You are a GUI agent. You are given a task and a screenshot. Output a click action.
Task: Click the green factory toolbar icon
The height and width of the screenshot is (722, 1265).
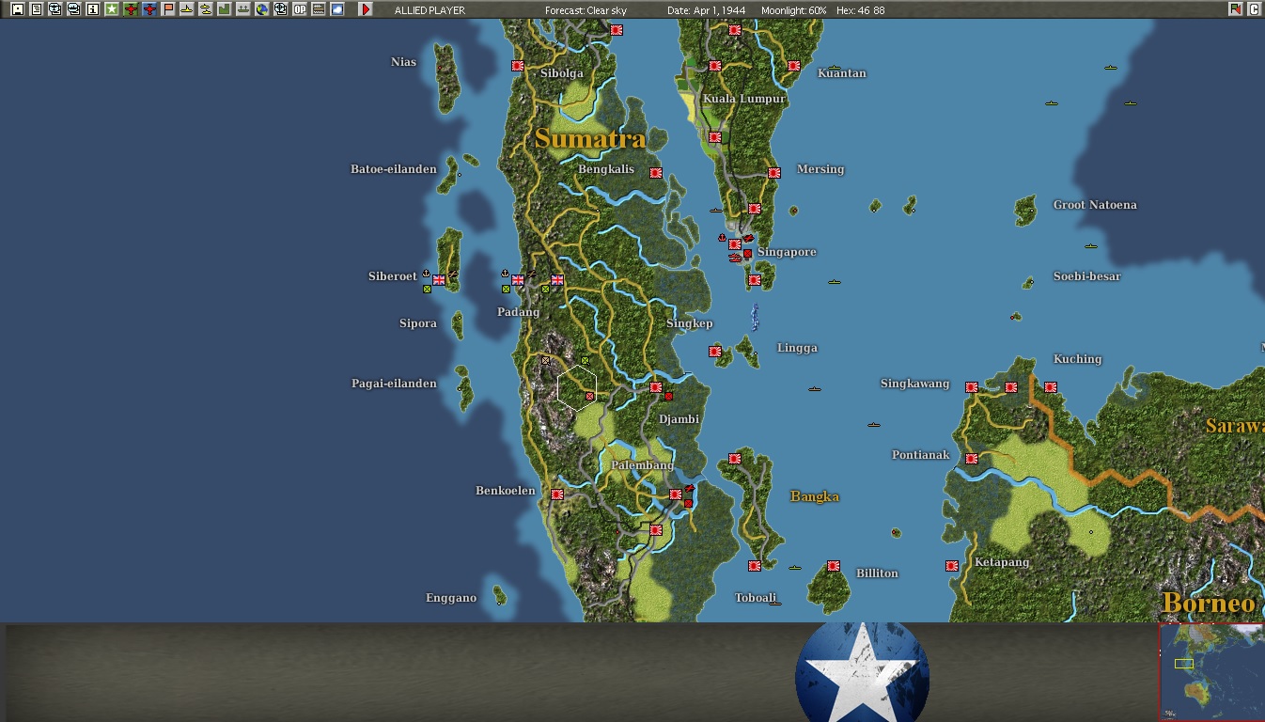point(225,9)
